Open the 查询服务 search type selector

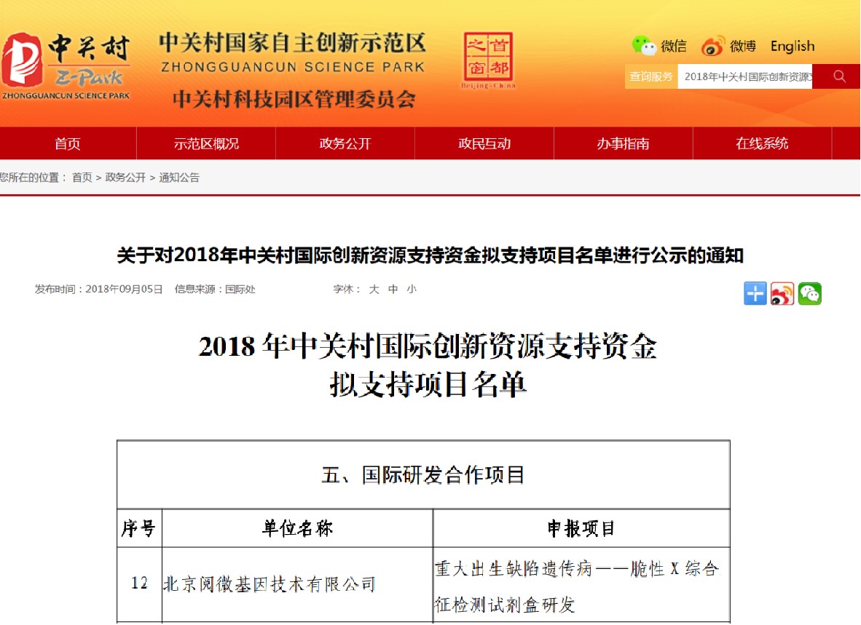coord(651,76)
